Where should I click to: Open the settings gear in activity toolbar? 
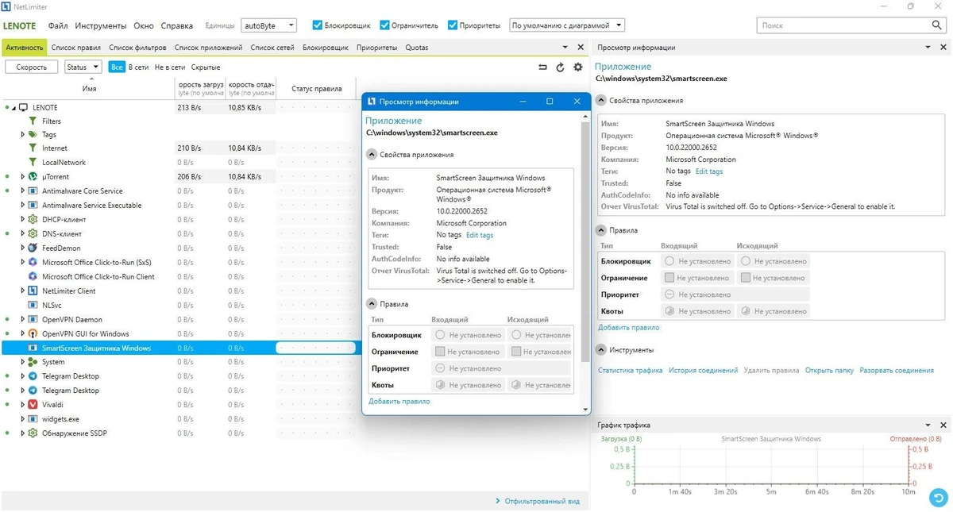point(577,67)
